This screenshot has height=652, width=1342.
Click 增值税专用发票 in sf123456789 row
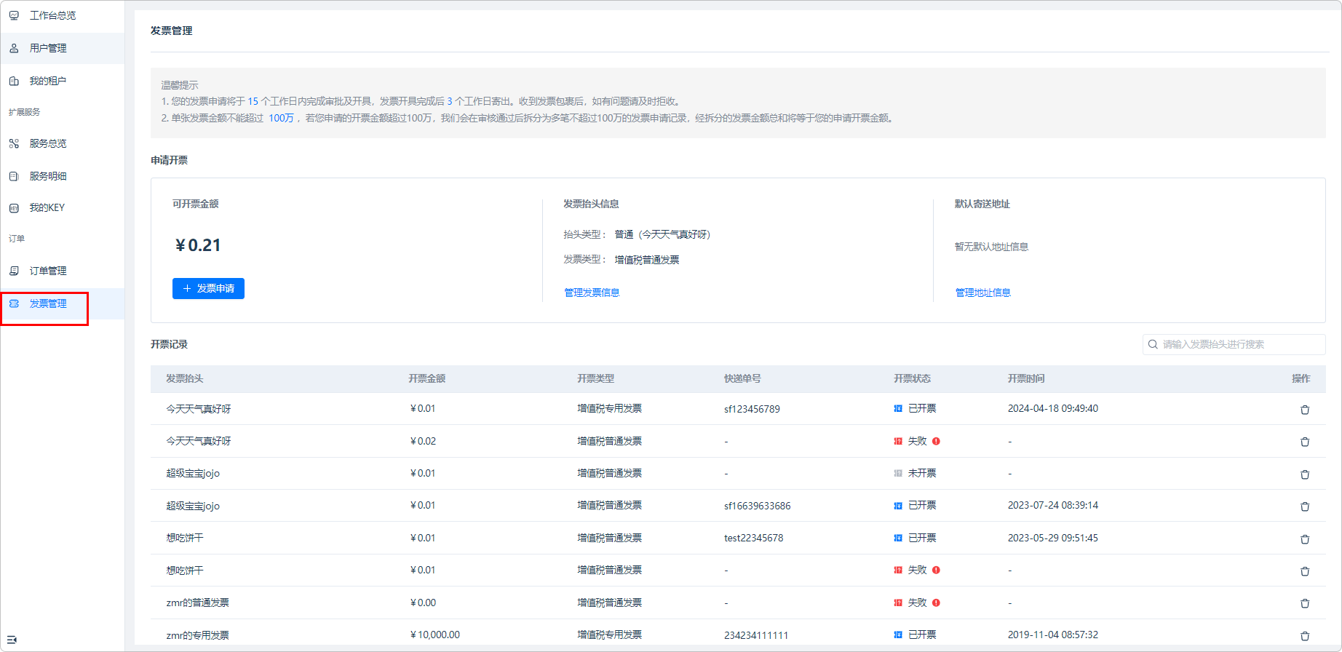click(x=610, y=408)
